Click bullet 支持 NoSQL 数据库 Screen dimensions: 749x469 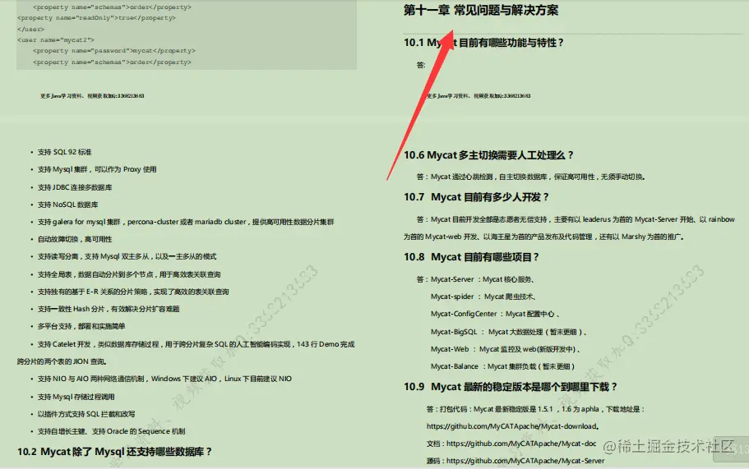coord(68,205)
